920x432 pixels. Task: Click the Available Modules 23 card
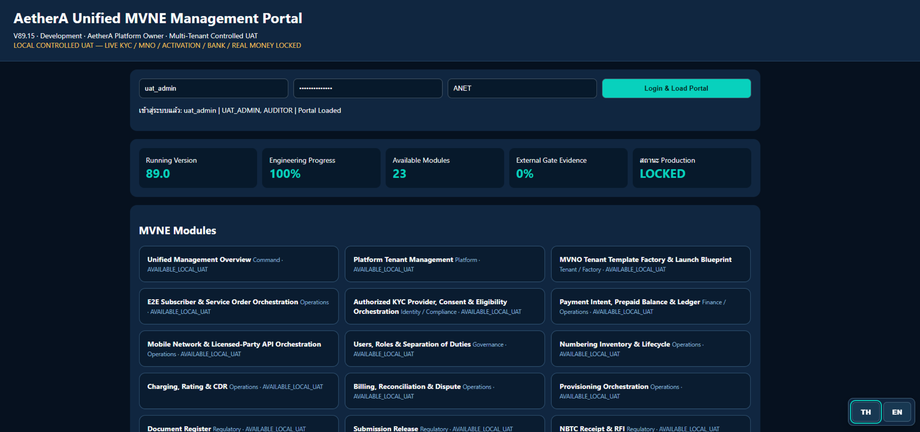click(444, 168)
